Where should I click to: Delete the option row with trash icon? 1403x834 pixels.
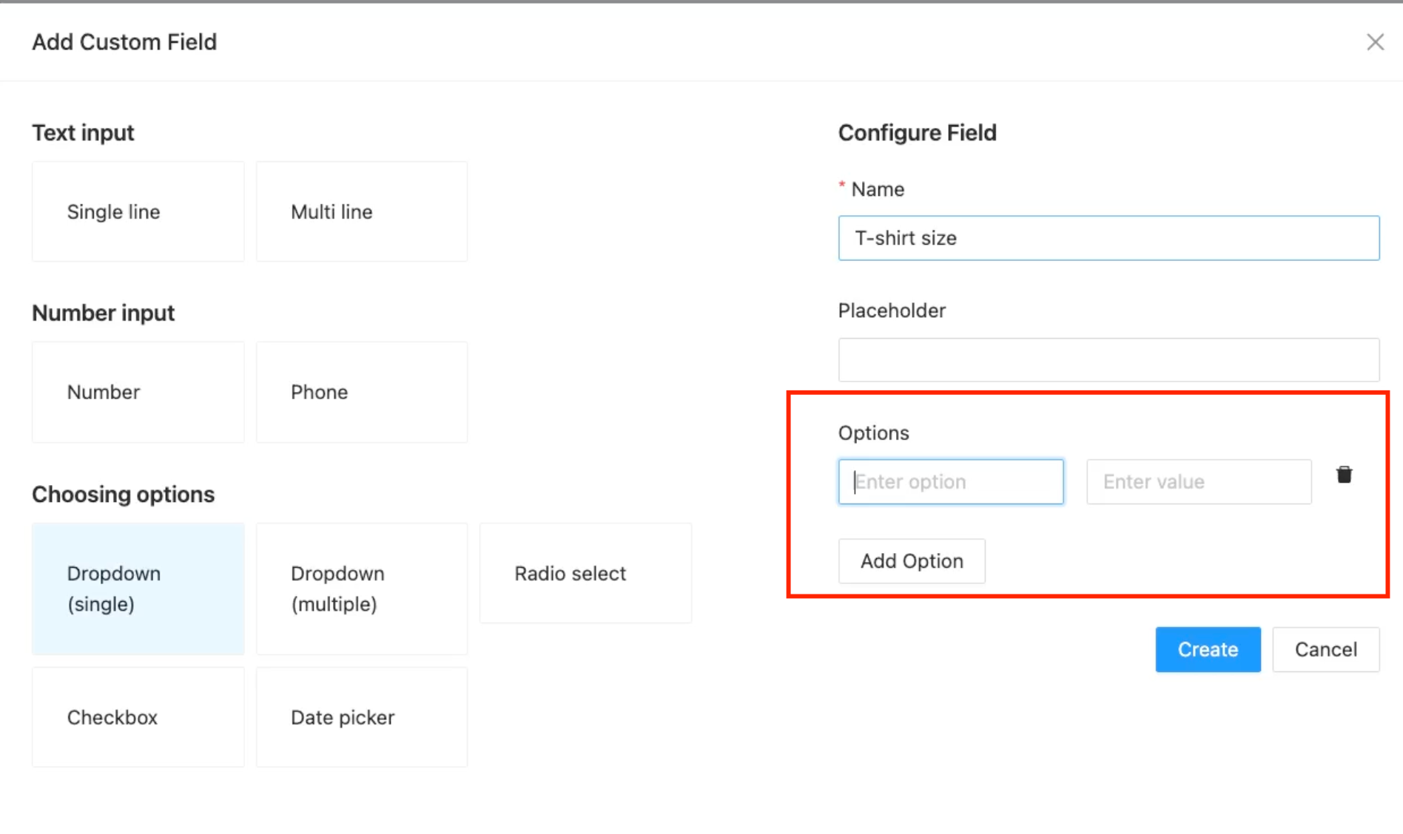coord(1344,475)
